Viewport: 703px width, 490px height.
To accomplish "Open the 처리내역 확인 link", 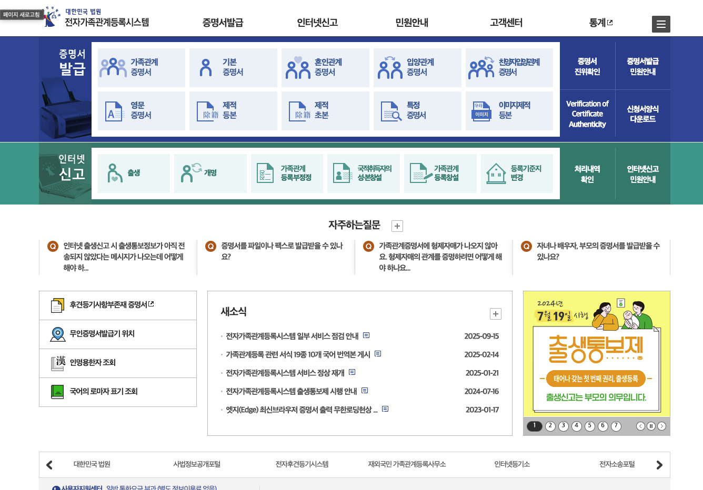I will point(587,174).
